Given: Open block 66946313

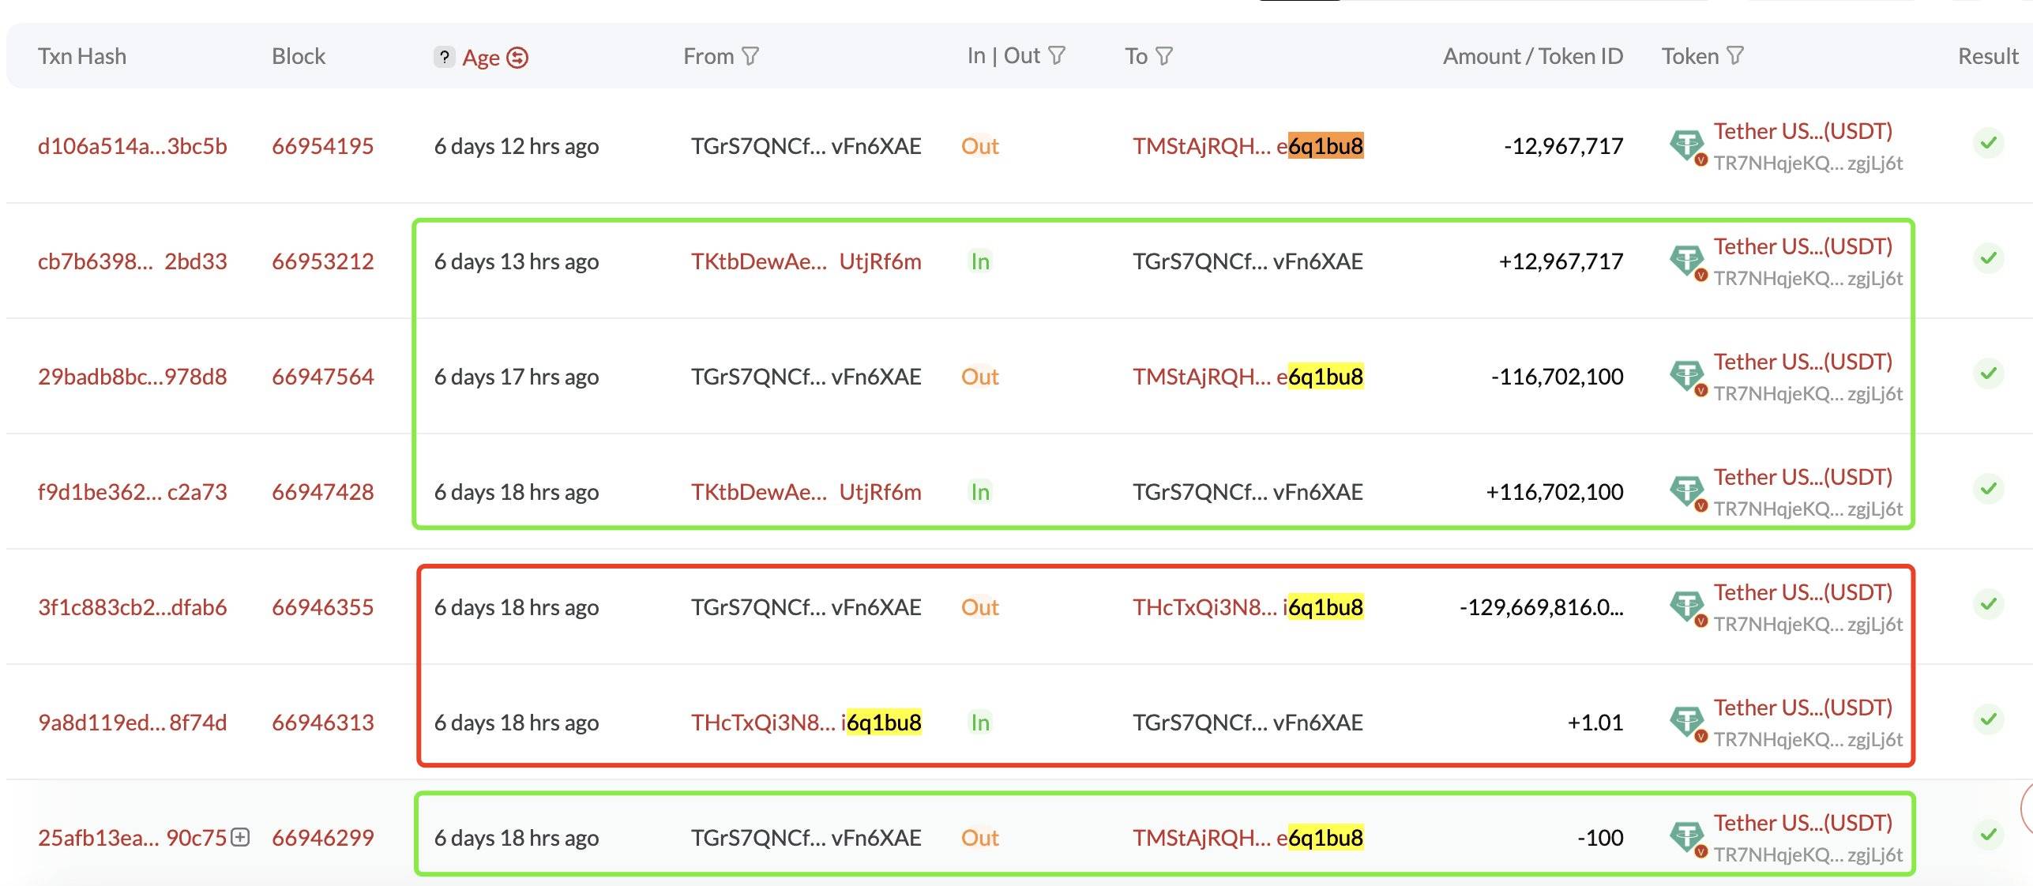Looking at the screenshot, I should coord(323,723).
